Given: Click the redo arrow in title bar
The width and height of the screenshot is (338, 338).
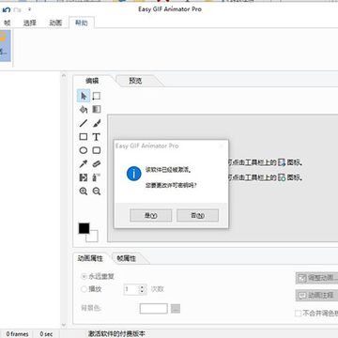Looking at the screenshot, I should click(18, 9).
